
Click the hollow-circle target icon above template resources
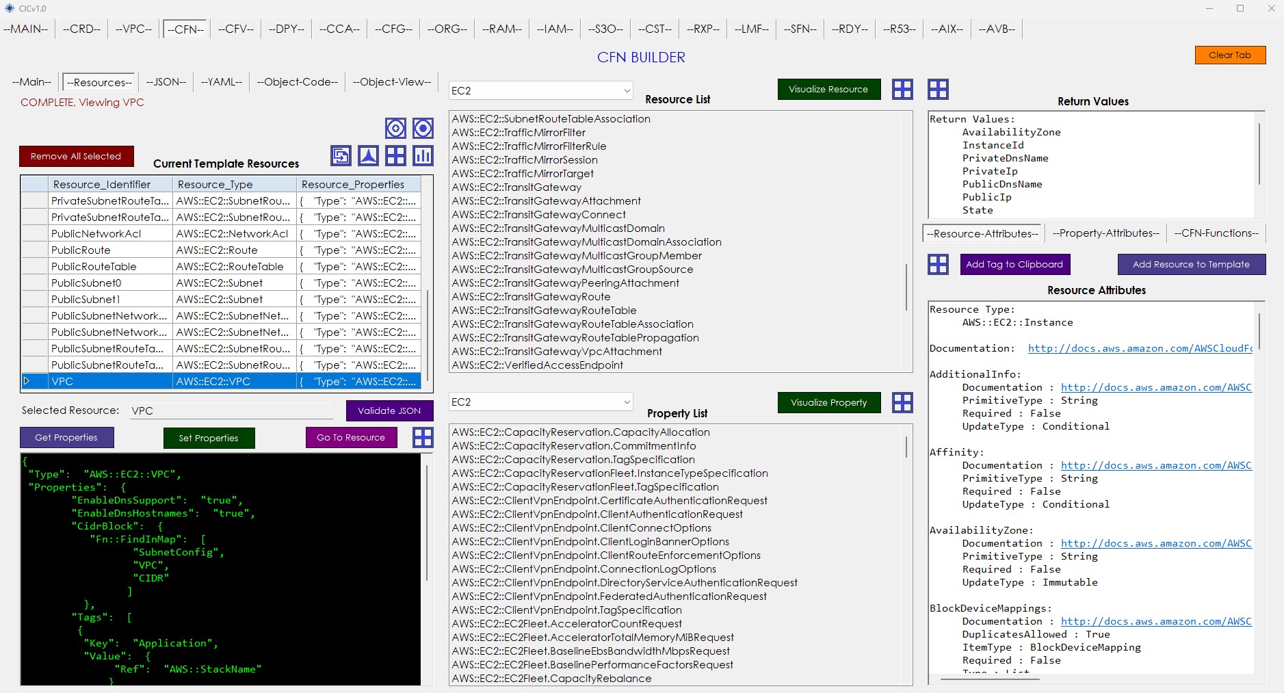coord(395,129)
